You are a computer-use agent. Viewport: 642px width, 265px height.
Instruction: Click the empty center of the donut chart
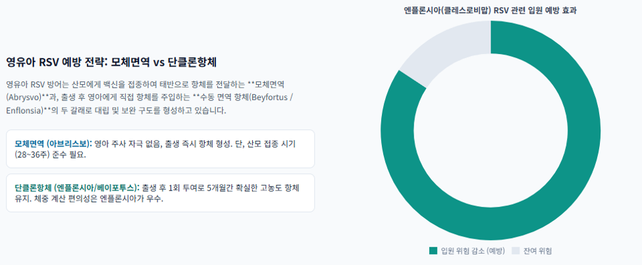491,130
